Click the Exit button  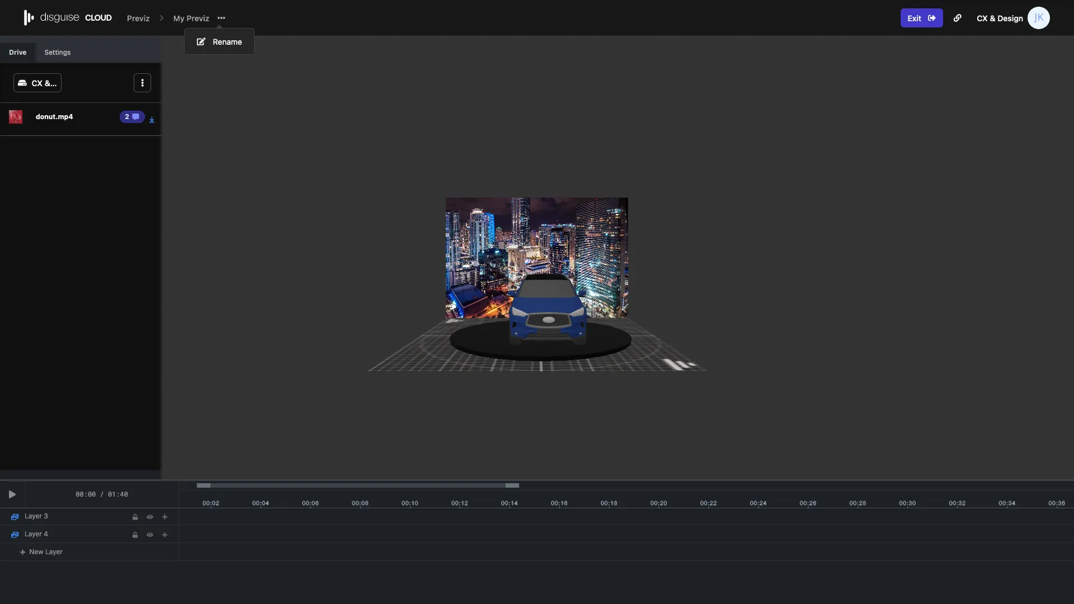pos(921,18)
